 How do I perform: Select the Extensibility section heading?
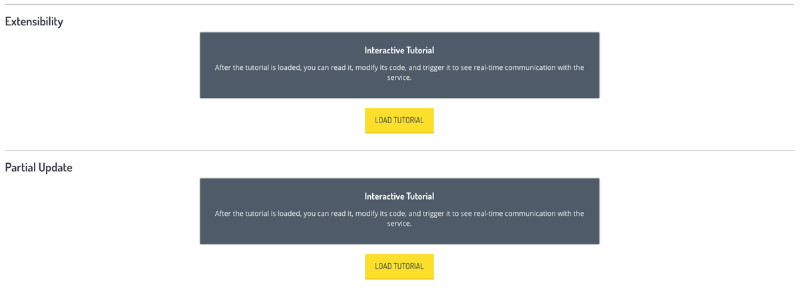tap(34, 21)
